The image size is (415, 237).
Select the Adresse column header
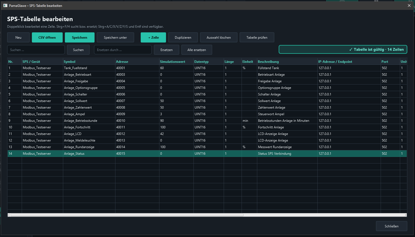pos(137,62)
